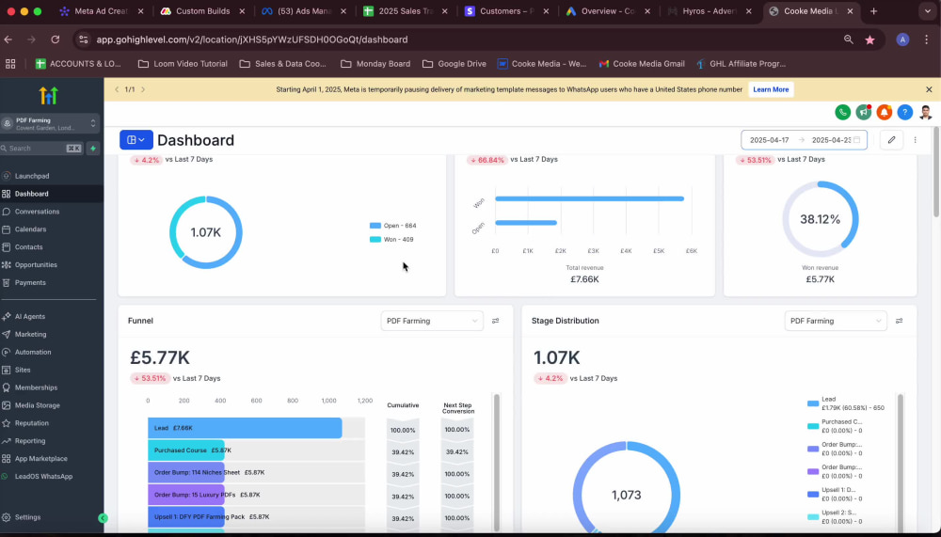Open the dashboard three-dot options menu
The height and width of the screenshot is (537, 941).
tap(916, 140)
